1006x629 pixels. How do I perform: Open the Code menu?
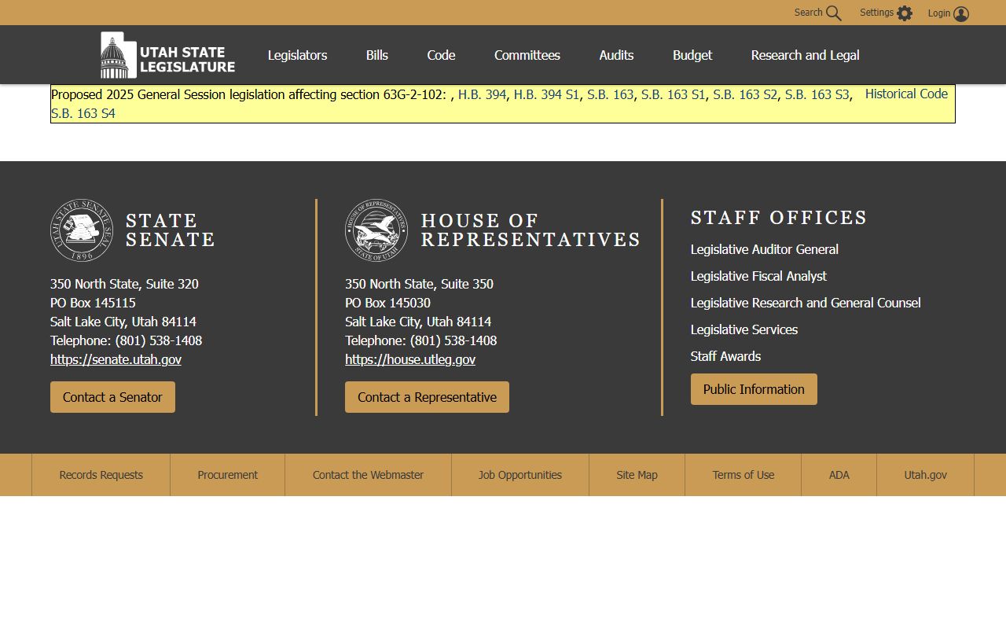(441, 55)
